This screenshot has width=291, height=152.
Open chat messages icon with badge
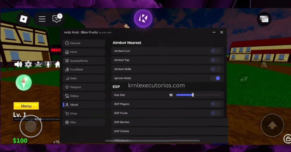[57, 18]
